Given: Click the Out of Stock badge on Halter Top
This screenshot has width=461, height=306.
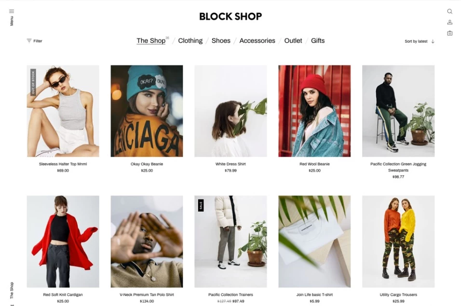Looking at the screenshot, I should pos(33,82).
